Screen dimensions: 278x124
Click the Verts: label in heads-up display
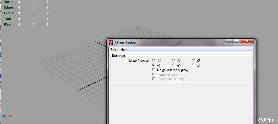(9, 2)
